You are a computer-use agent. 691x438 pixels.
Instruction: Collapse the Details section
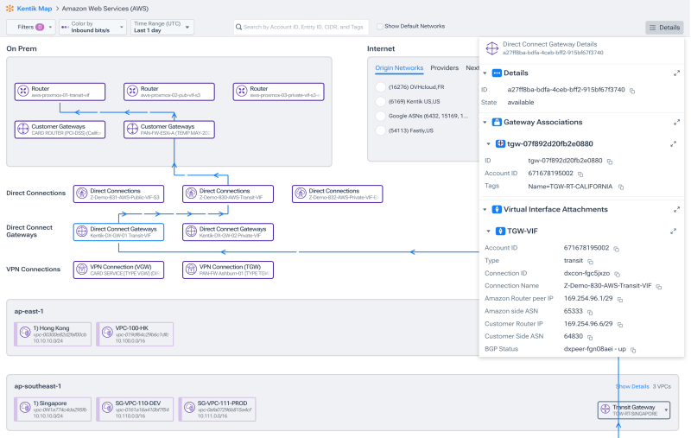(485, 73)
